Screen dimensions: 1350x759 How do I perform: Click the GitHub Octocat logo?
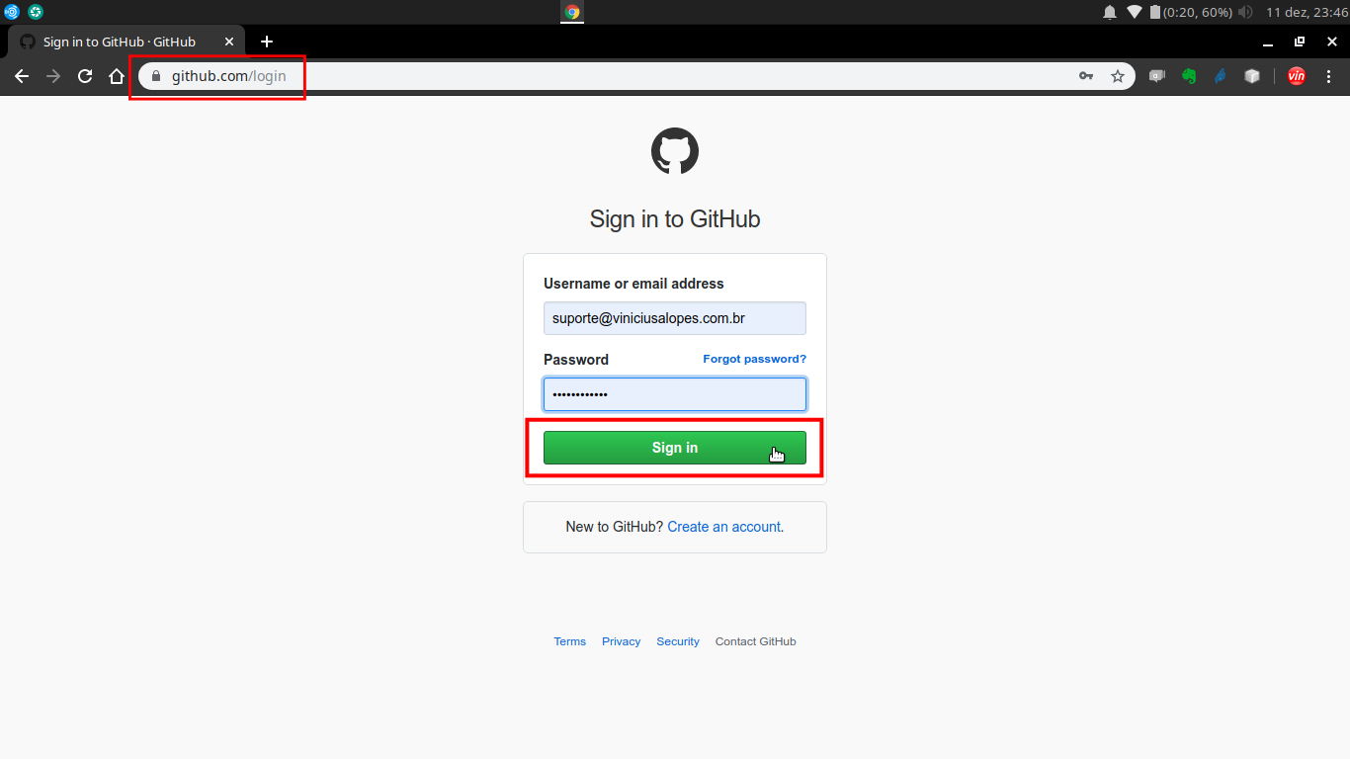675,151
